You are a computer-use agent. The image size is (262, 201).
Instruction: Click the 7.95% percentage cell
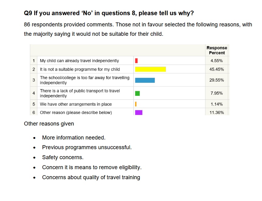(217, 93)
